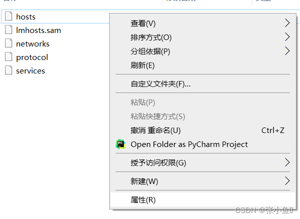
Task: Expand the 排序方式(O) submenu arrow
Action: pos(287,37)
